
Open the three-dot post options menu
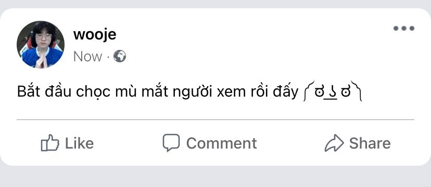tap(404, 28)
